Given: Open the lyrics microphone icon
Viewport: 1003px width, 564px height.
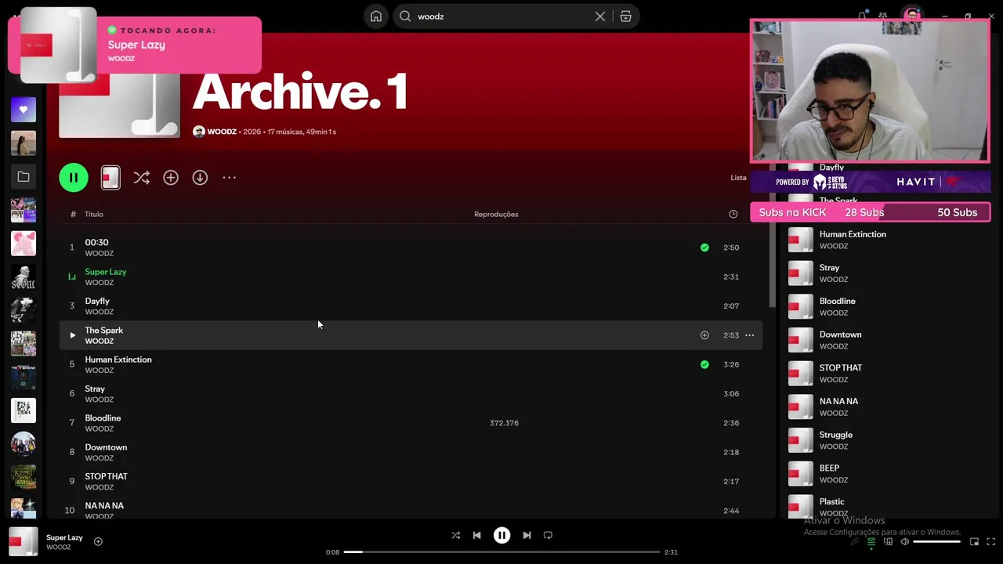Looking at the screenshot, I should [x=854, y=542].
